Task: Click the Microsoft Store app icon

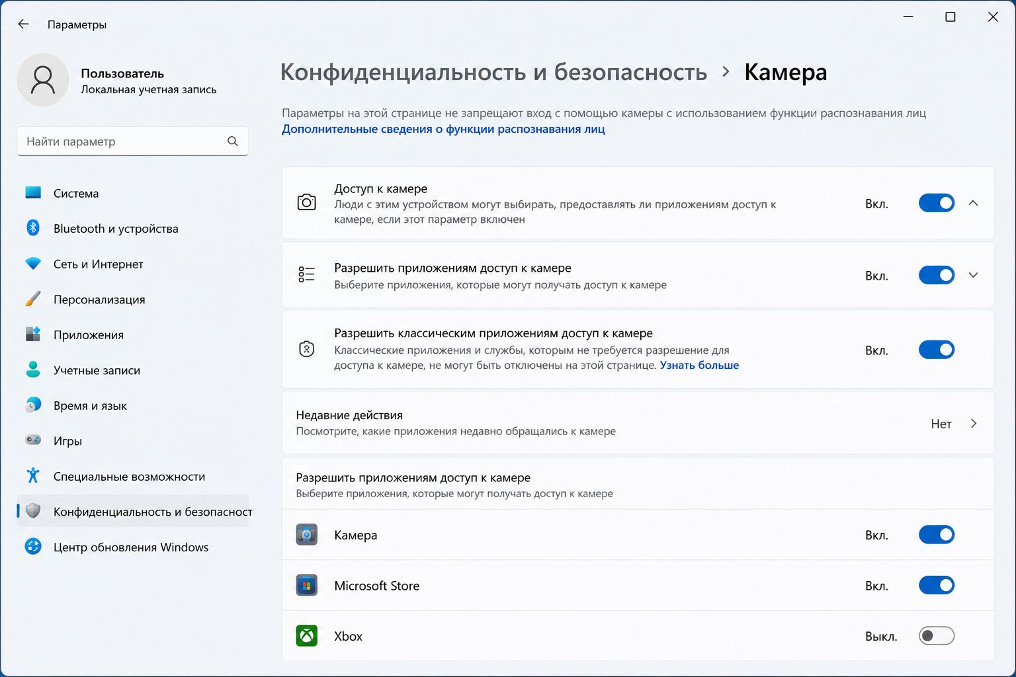Action: click(306, 585)
